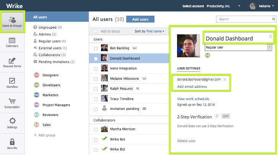The width and height of the screenshot is (278, 155).
Task: Click the Sales group badge icon
Action: coord(37,124)
